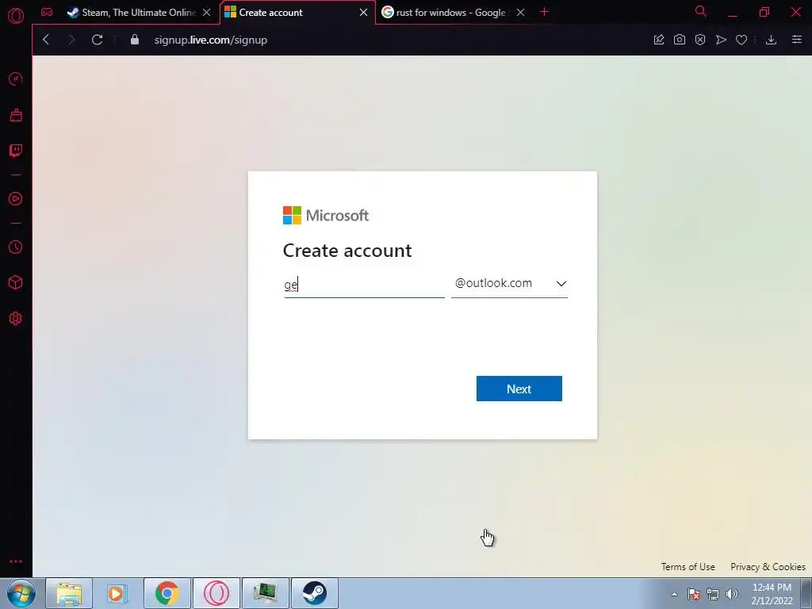Take a snapshot with camera icon
Screen dimensions: 812x609
click(680, 40)
